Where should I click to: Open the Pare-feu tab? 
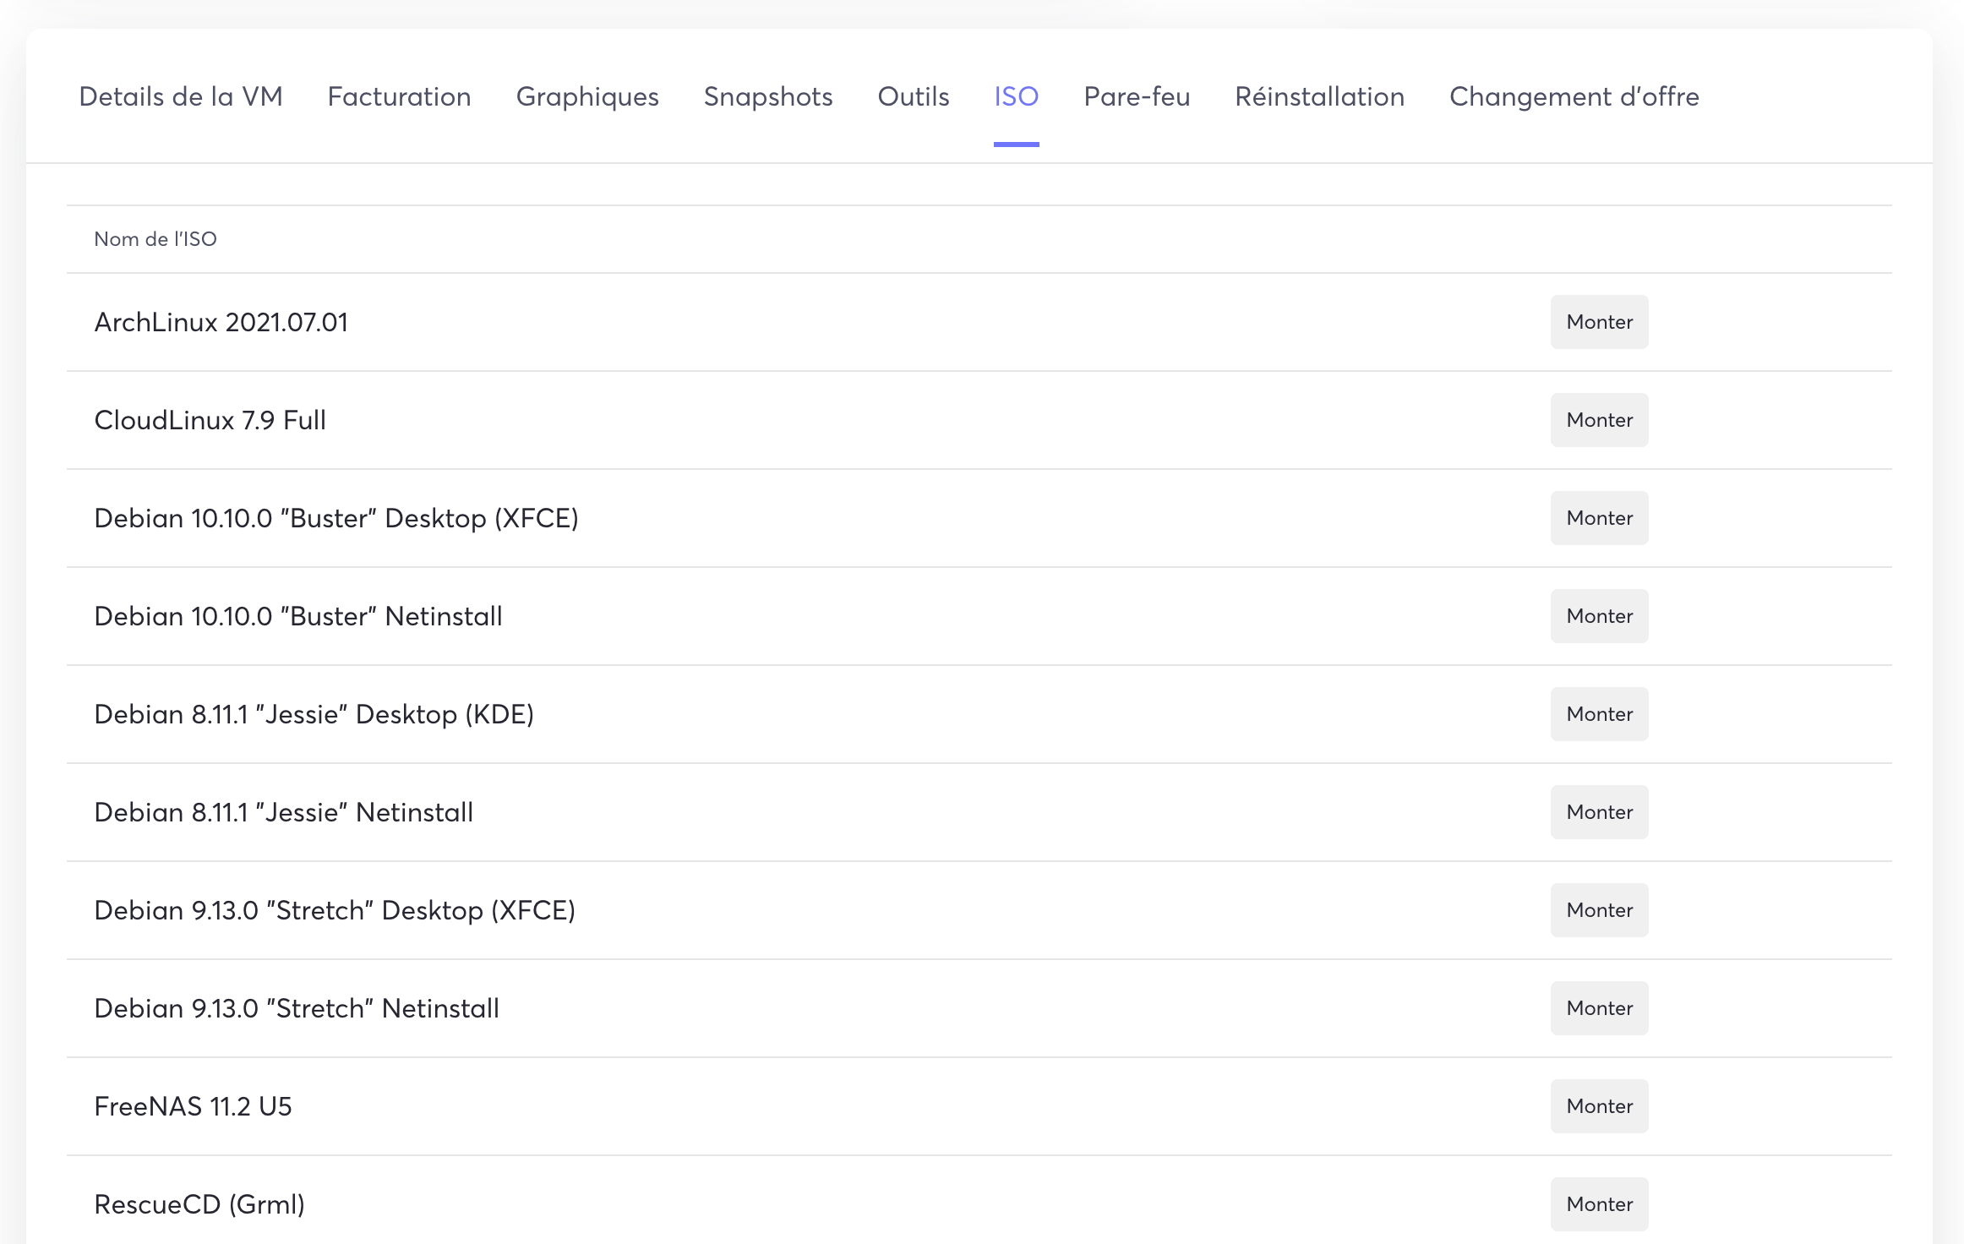(x=1137, y=96)
